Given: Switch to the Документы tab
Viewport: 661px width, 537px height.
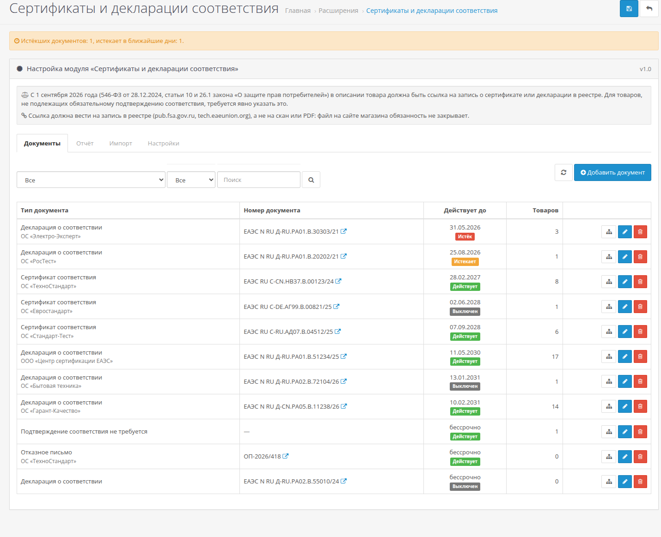Looking at the screenshot, I should (x=42, y=143).
